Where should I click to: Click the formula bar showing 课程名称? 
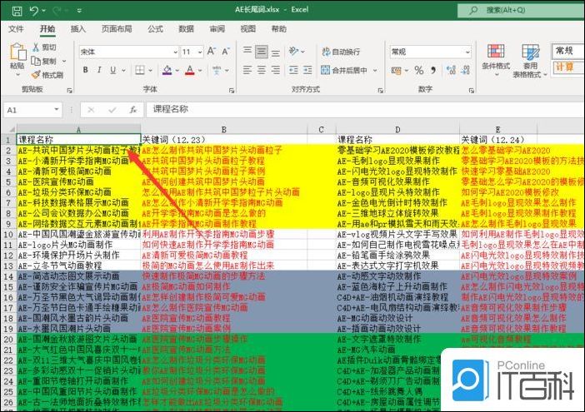click(366, 110)
